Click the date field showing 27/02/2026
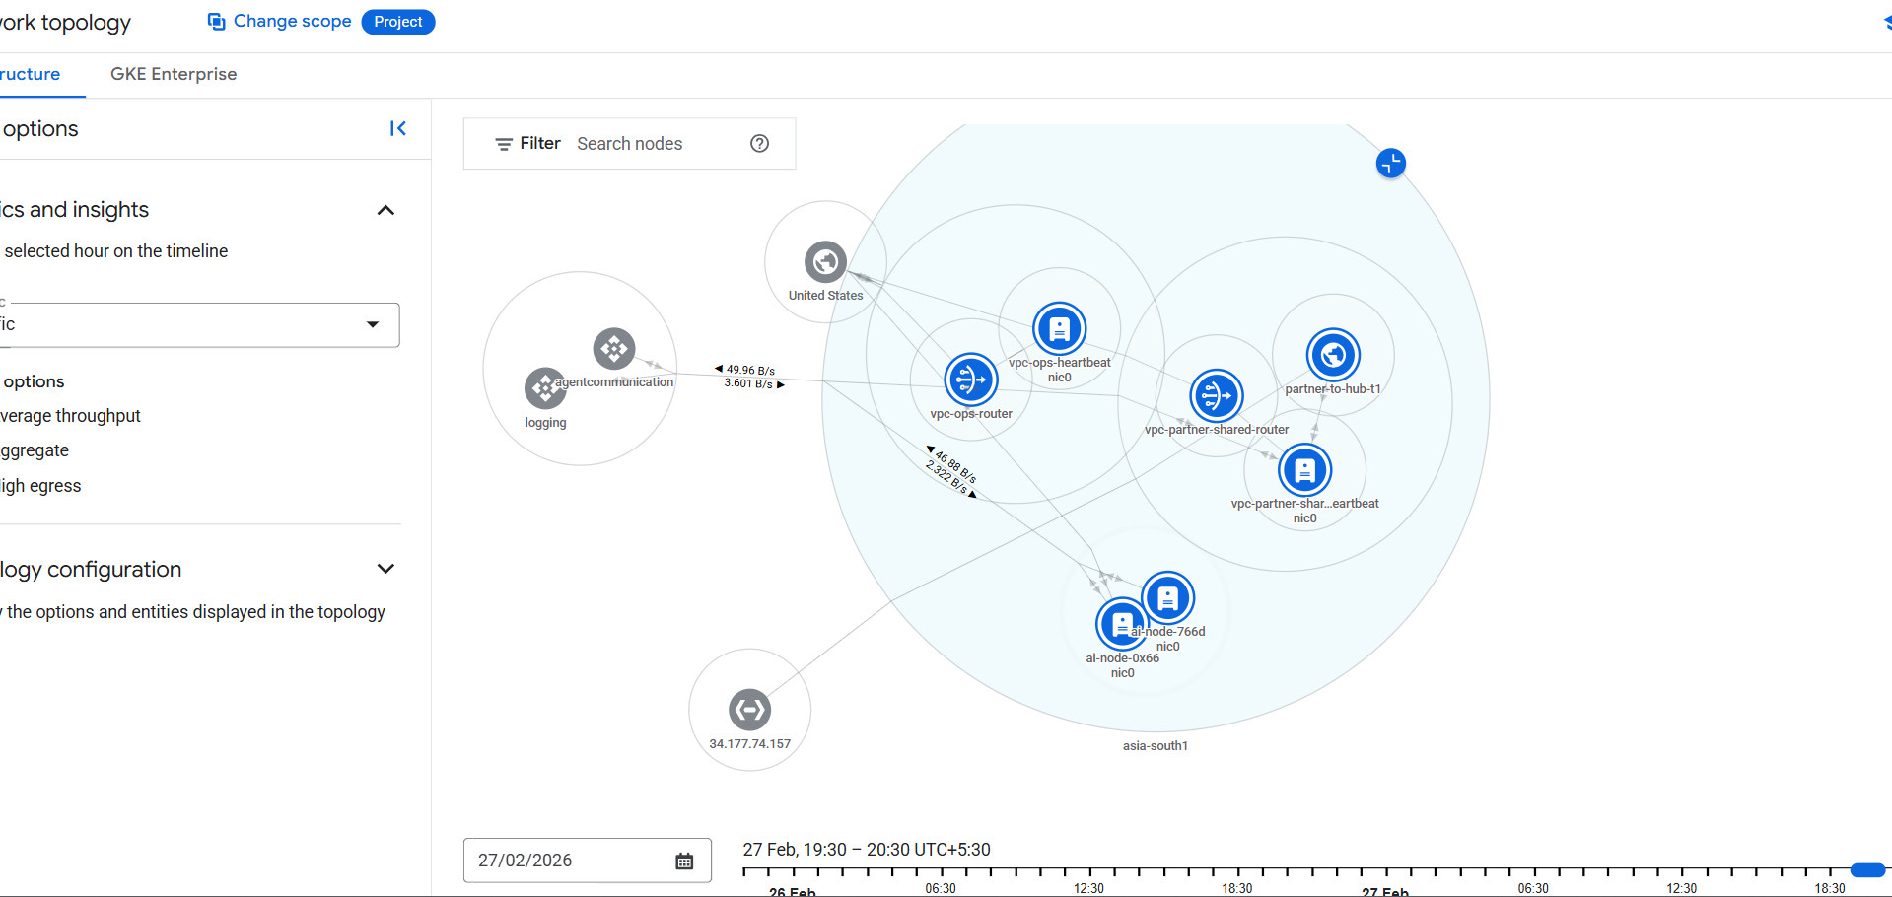This screenshot has height=897, width=1892. coord(587,861)
